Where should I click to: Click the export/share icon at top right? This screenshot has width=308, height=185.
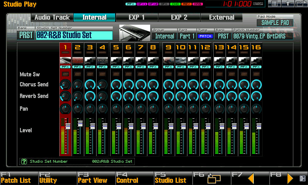pos(301,3)
